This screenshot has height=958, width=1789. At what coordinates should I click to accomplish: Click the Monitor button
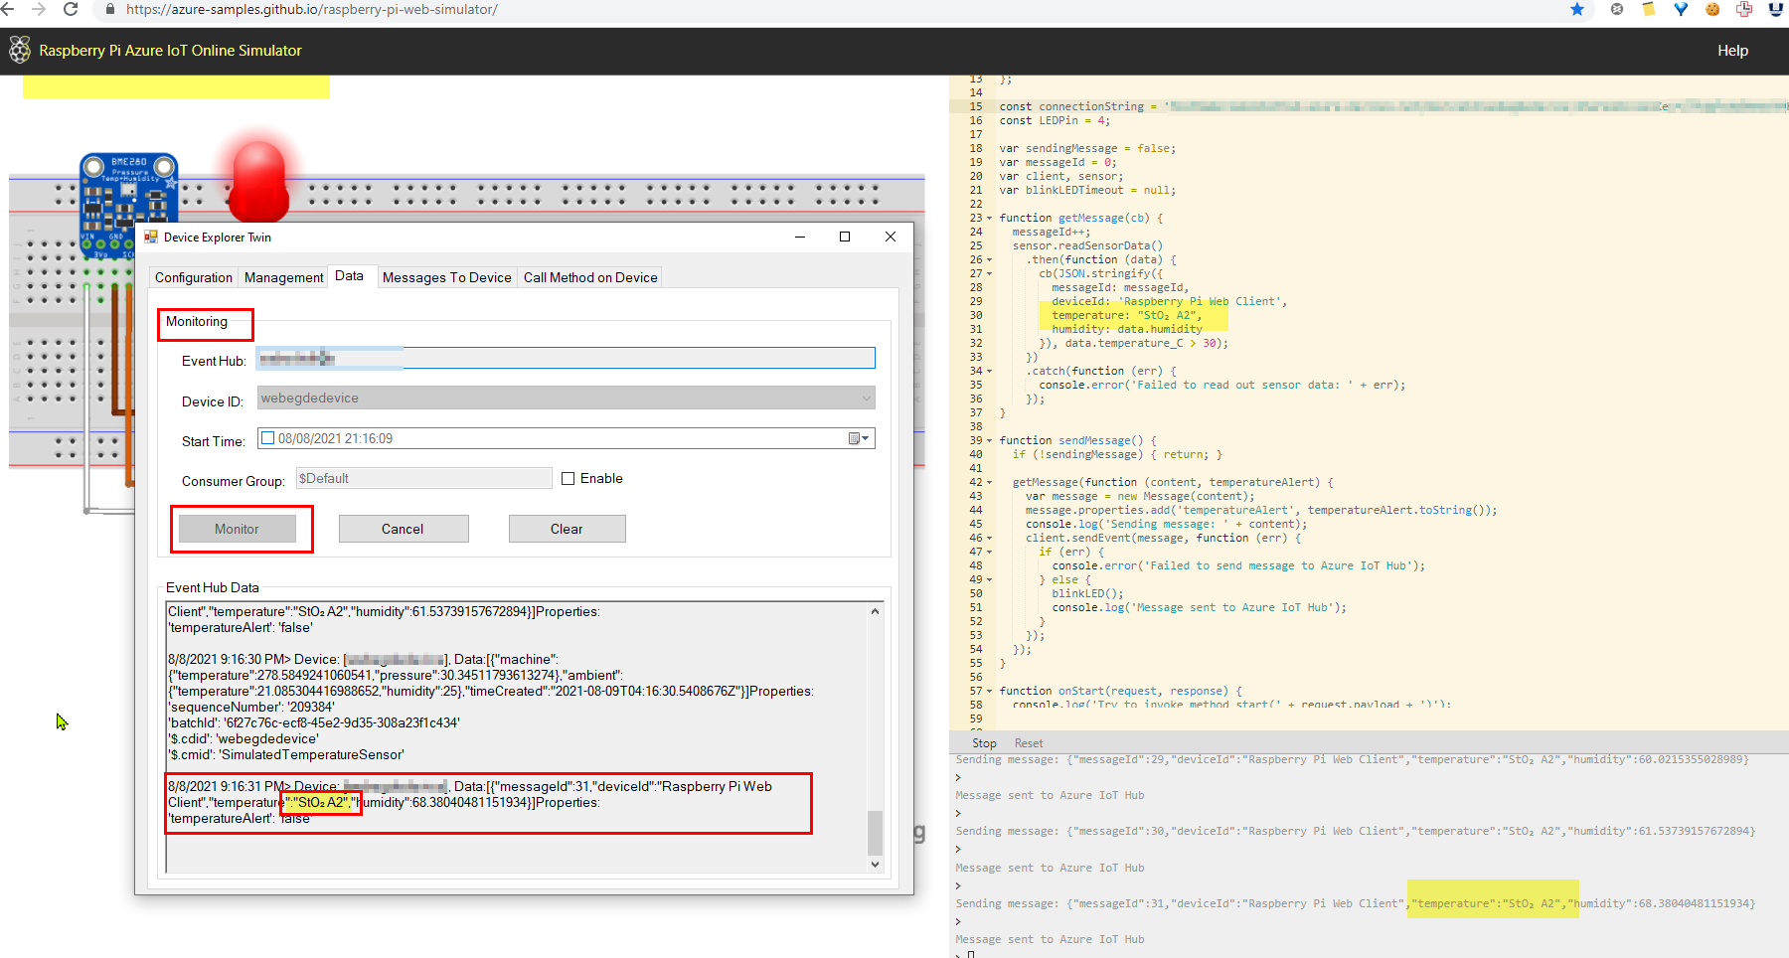click(237, 529)
